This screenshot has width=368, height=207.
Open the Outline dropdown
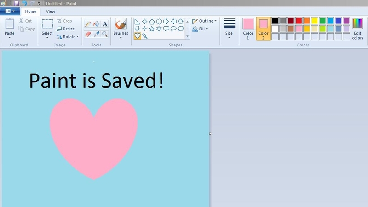pos(204,21)
